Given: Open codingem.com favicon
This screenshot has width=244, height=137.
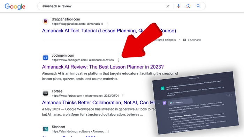Looking at the screenshot, I should (45, 57).
